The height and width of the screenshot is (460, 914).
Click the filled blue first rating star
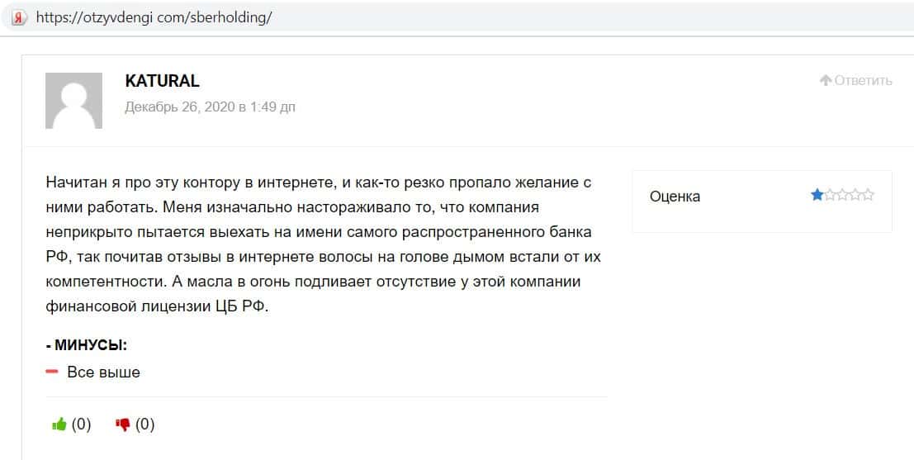coord(817,196)
